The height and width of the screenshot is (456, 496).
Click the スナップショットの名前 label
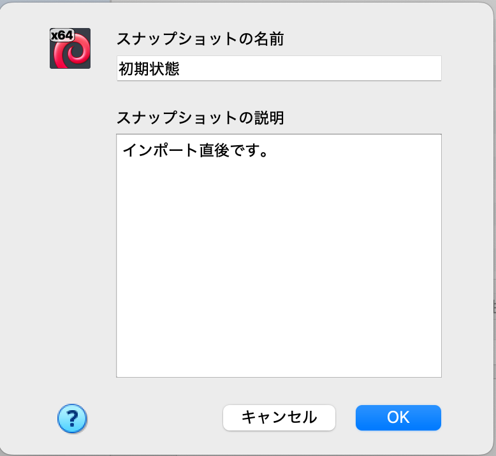(x=200, y=39)
